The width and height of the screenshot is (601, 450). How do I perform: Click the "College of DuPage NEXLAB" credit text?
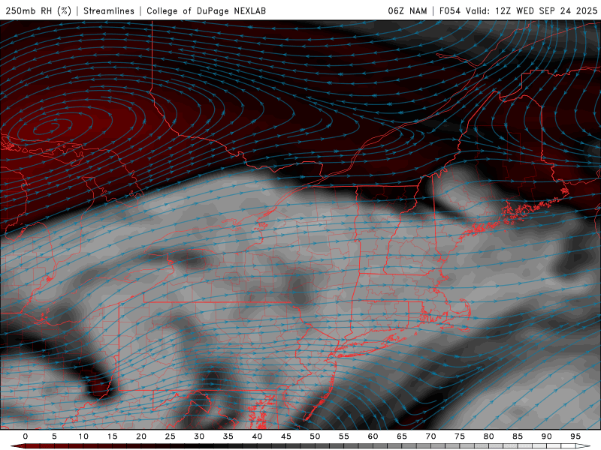pos(206,10)
